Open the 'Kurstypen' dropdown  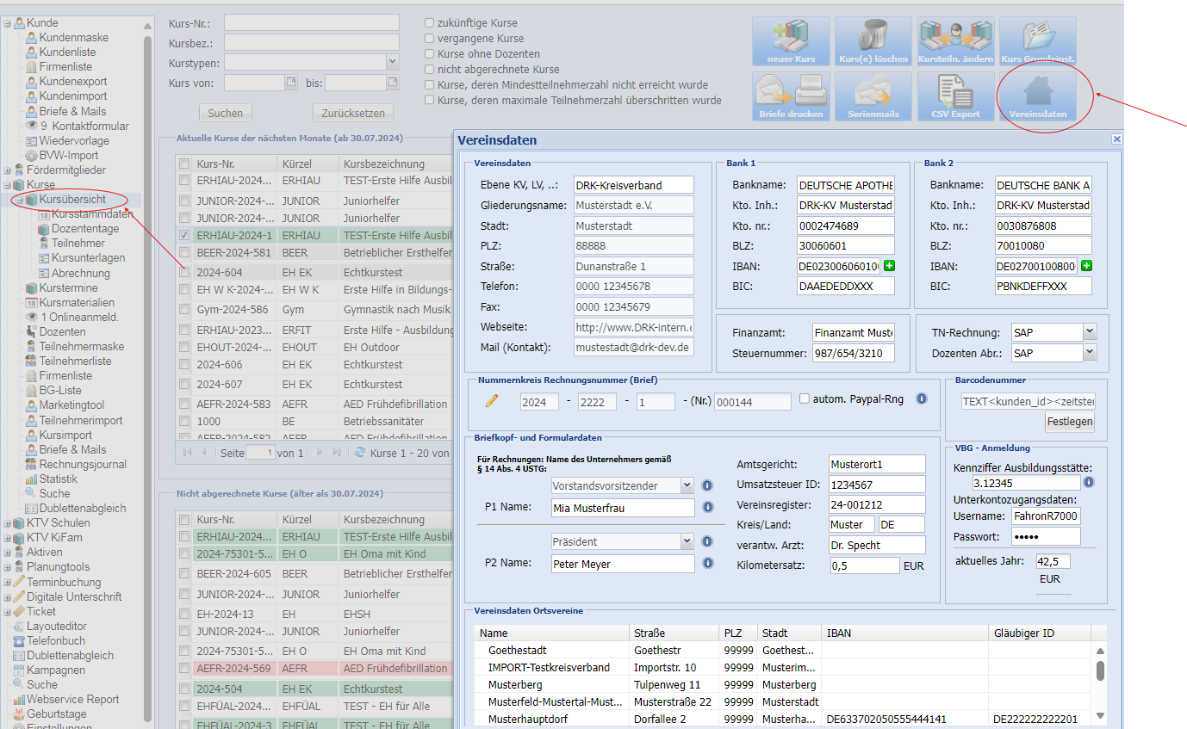pos(392,62)
